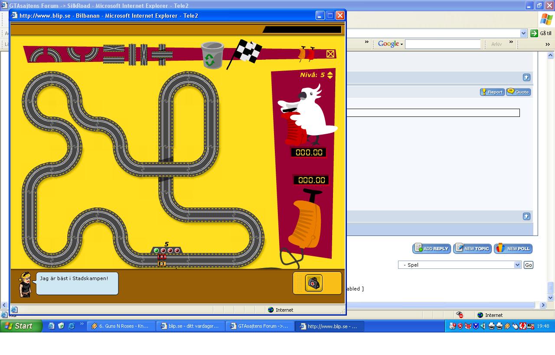555x355 pixels.
Task: Click the Quote button in forum post
Action: coord(519,92)
